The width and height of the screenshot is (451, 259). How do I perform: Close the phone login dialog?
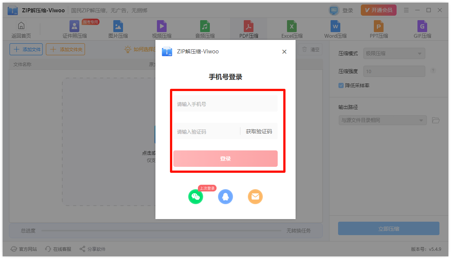click(x=284, y=52)
